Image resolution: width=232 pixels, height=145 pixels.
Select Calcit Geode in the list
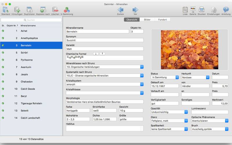31,89
